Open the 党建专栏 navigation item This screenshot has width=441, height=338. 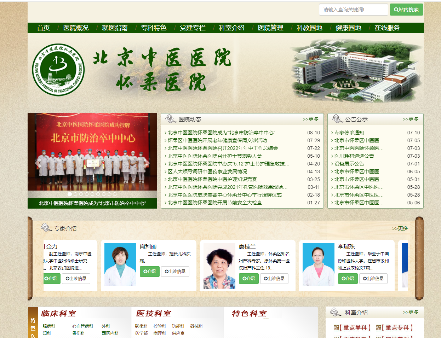[193, 28]
